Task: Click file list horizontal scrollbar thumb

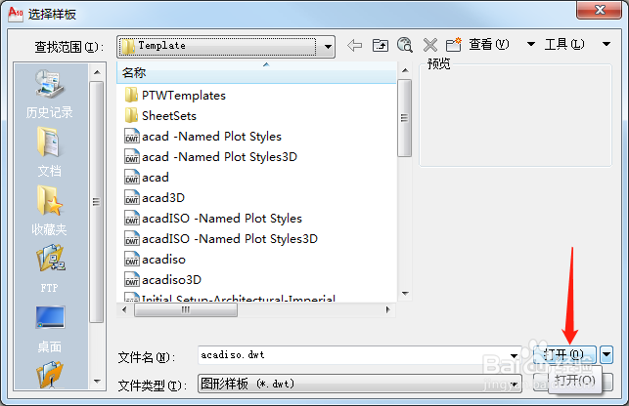Action: pyautogui.click(x=186, y=310)
